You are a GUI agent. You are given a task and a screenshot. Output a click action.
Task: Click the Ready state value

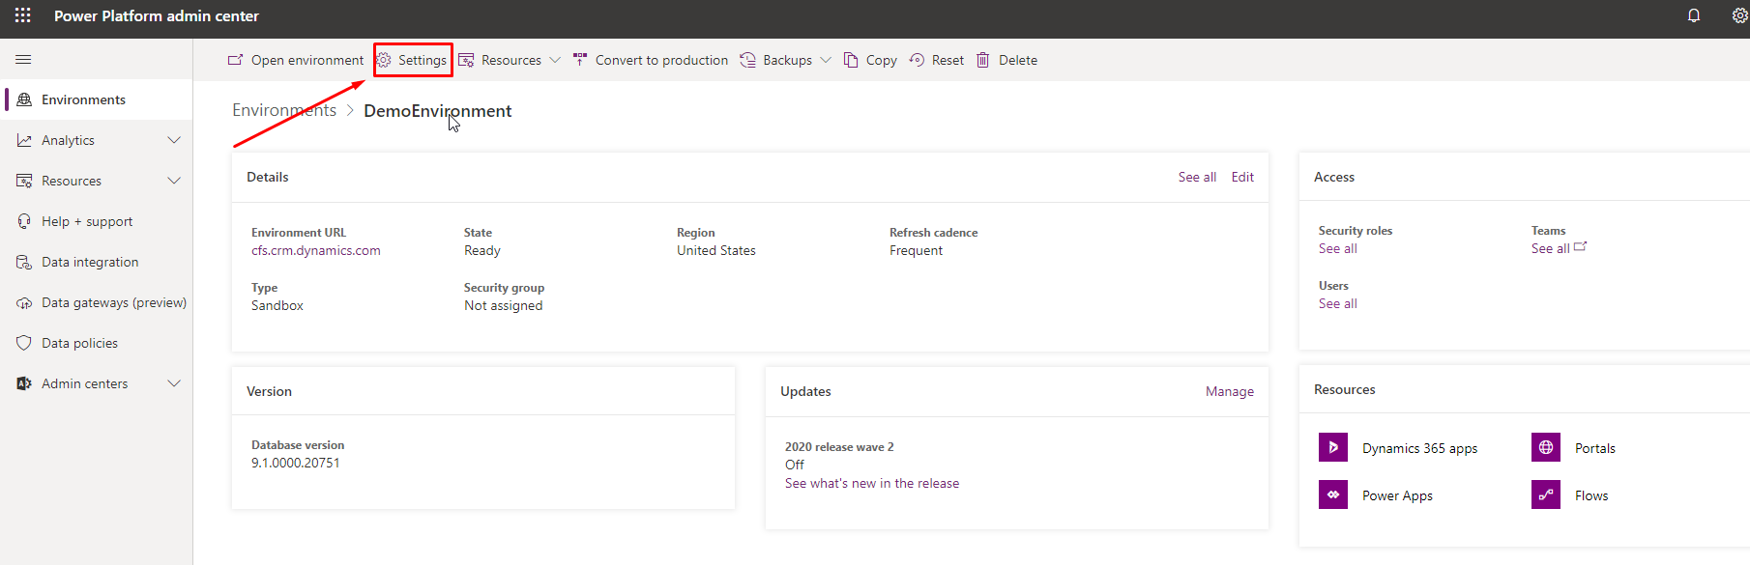pos(482,250)
